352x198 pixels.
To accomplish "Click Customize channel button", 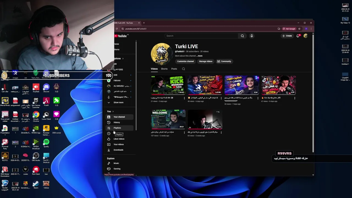I will [185, 61].
